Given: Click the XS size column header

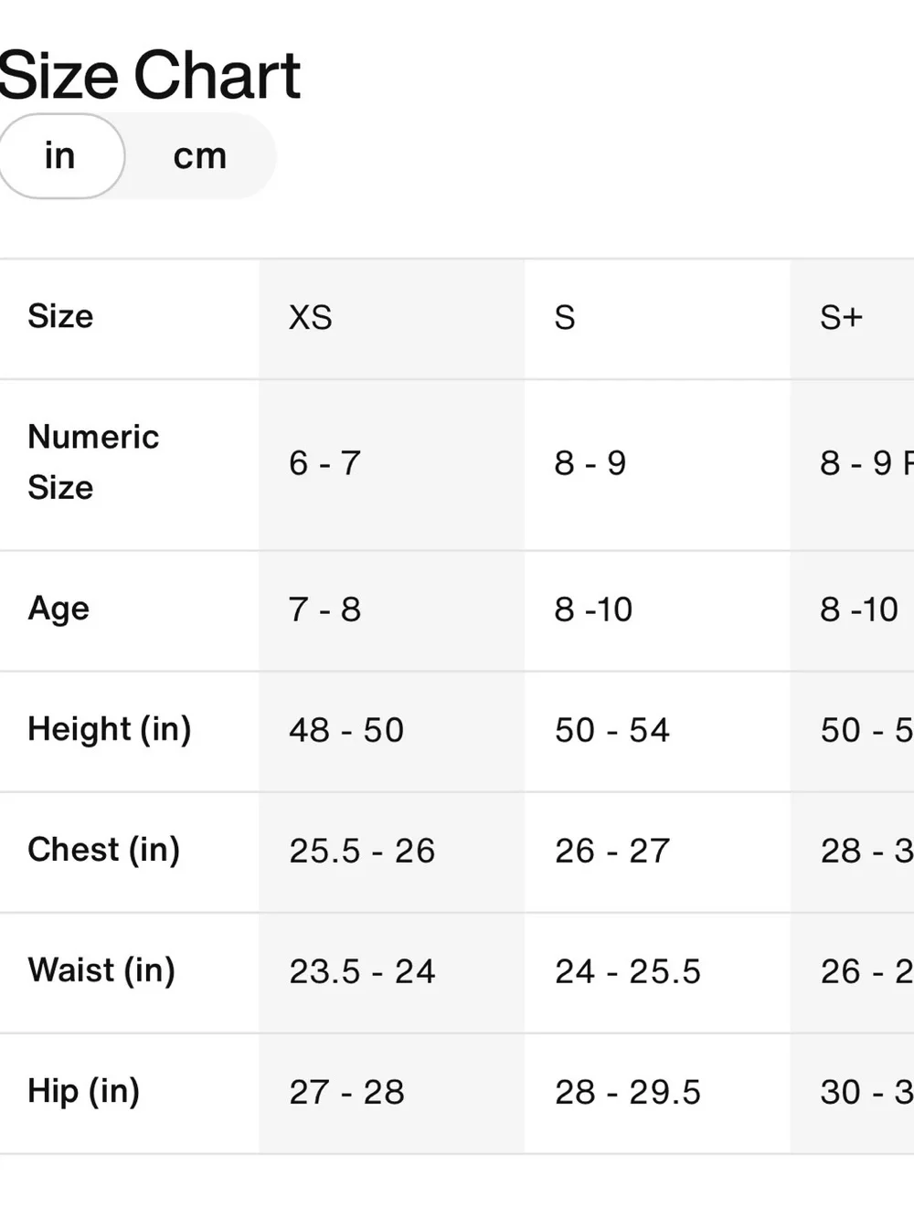Looking at the screenshot, I should 311,318.
